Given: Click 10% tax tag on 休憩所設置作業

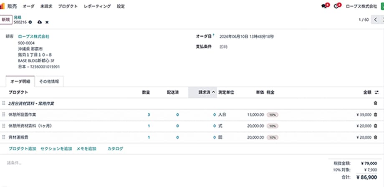Looking at the screenshot, I should [272, 114].
